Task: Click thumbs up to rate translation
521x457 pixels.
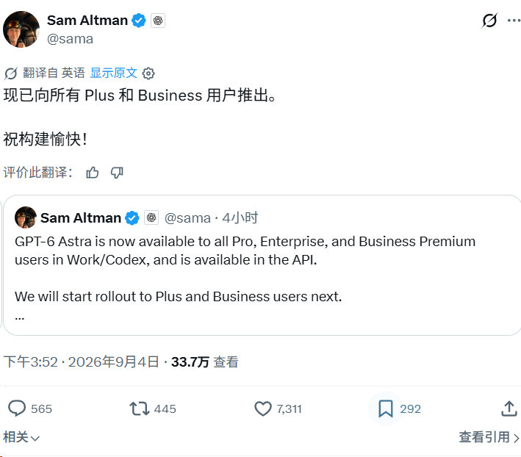Action: click(x=92, y=173)
